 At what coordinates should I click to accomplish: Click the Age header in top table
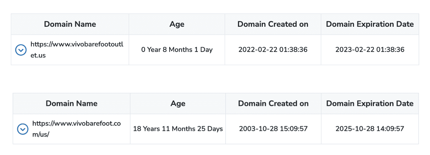[x=177, y=24]
